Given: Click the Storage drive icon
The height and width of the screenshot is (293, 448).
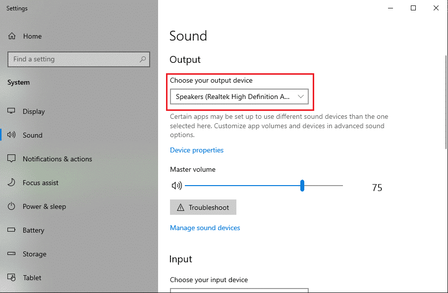Looking at the screenshot, I should pyautogui.click(x=12, y=254).
